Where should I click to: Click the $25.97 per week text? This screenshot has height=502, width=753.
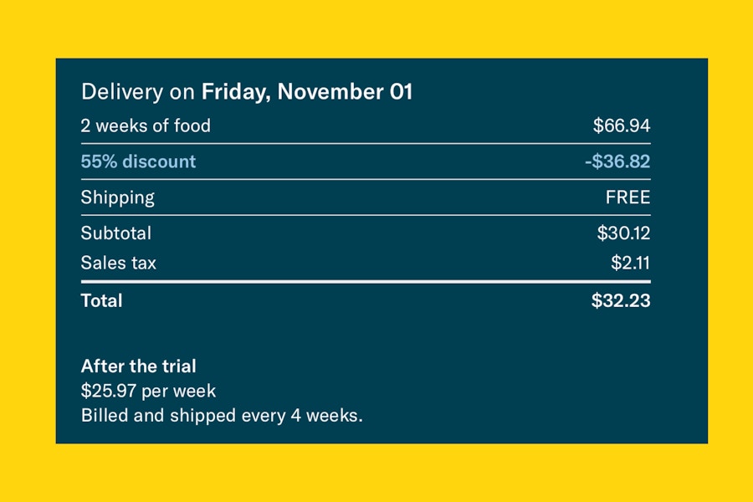pos(148,391)
